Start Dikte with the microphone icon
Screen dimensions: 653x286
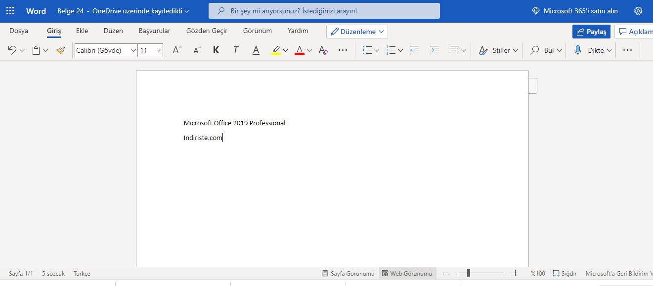click(x=577, y=50)
